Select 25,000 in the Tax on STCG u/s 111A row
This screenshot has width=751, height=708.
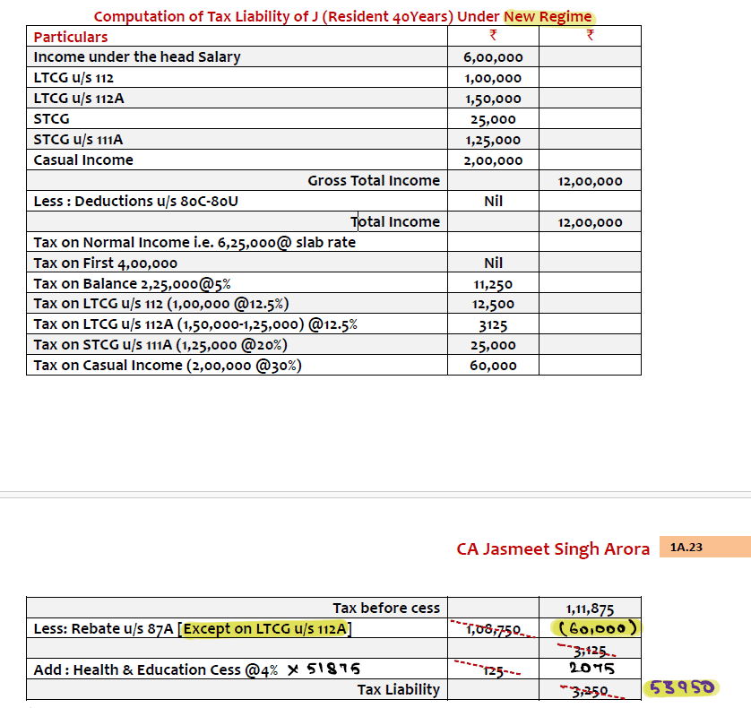[493, 345]
